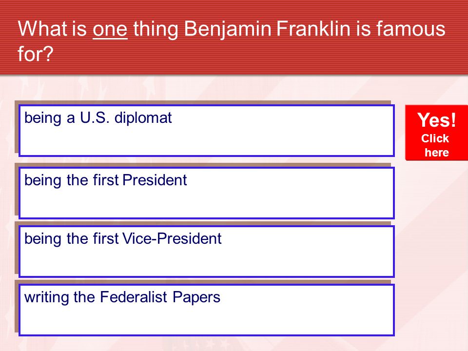Click the word "for?" in the title

[35, 54]
